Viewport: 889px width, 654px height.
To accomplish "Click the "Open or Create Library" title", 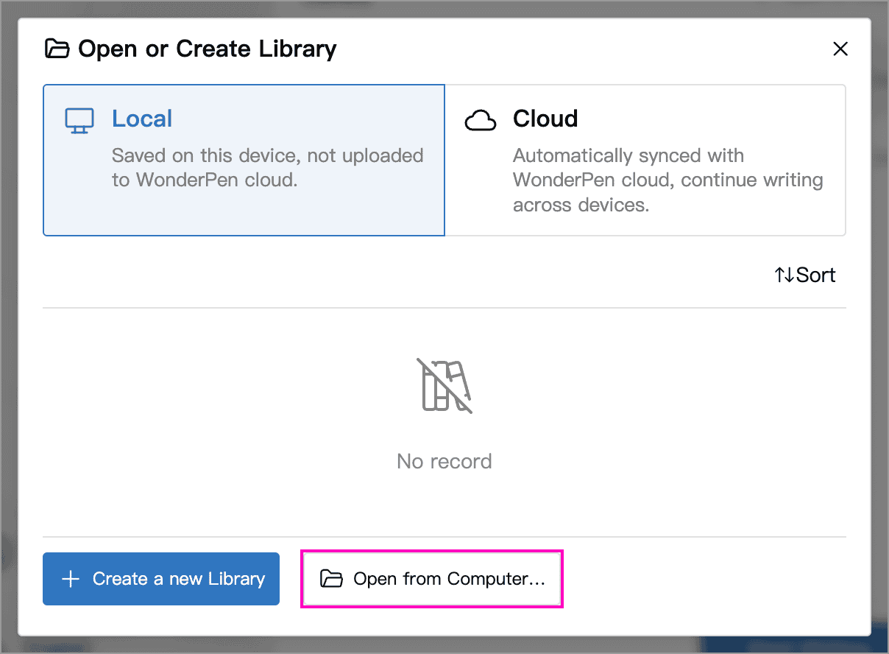I will (x=208, y=49).
